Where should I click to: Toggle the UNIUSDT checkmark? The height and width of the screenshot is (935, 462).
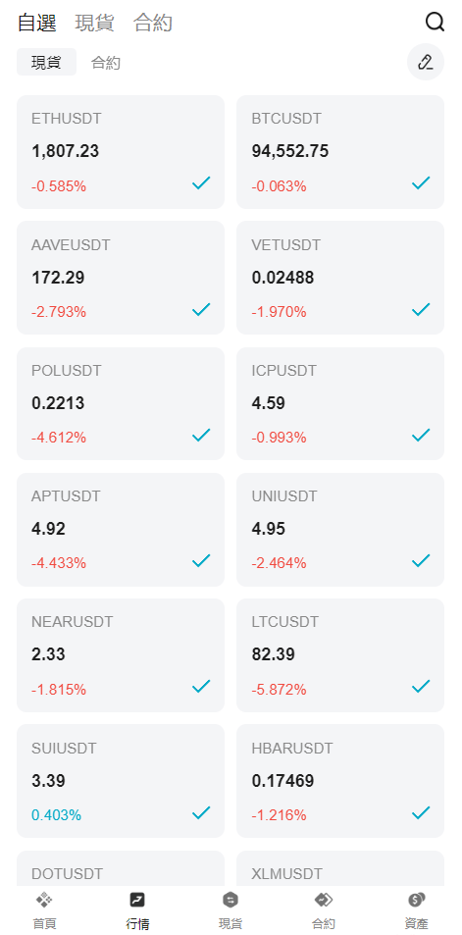422,560
